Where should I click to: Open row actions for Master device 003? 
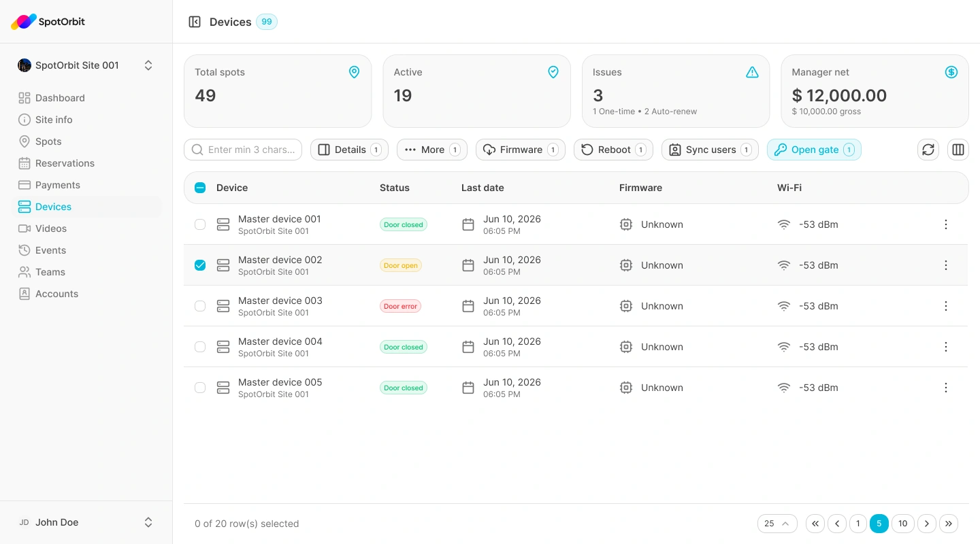point(946,306)
